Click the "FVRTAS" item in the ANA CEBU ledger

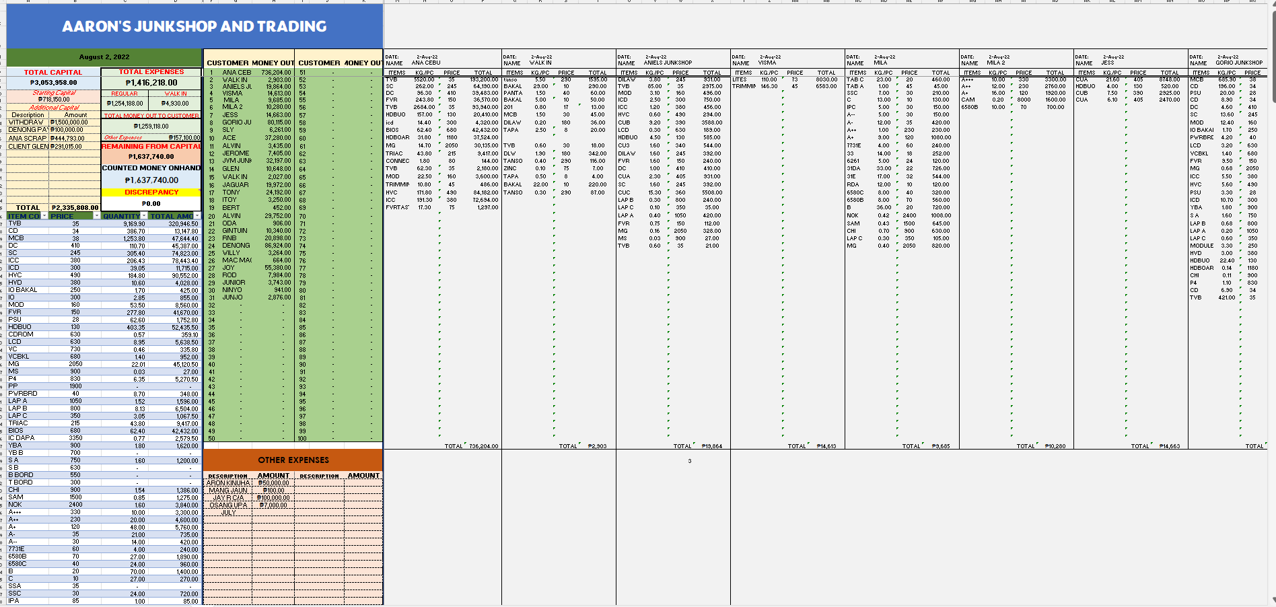pos(397,207)
